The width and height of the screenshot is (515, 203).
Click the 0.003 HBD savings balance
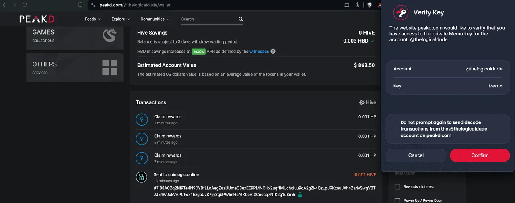click(x=356, y=41)
